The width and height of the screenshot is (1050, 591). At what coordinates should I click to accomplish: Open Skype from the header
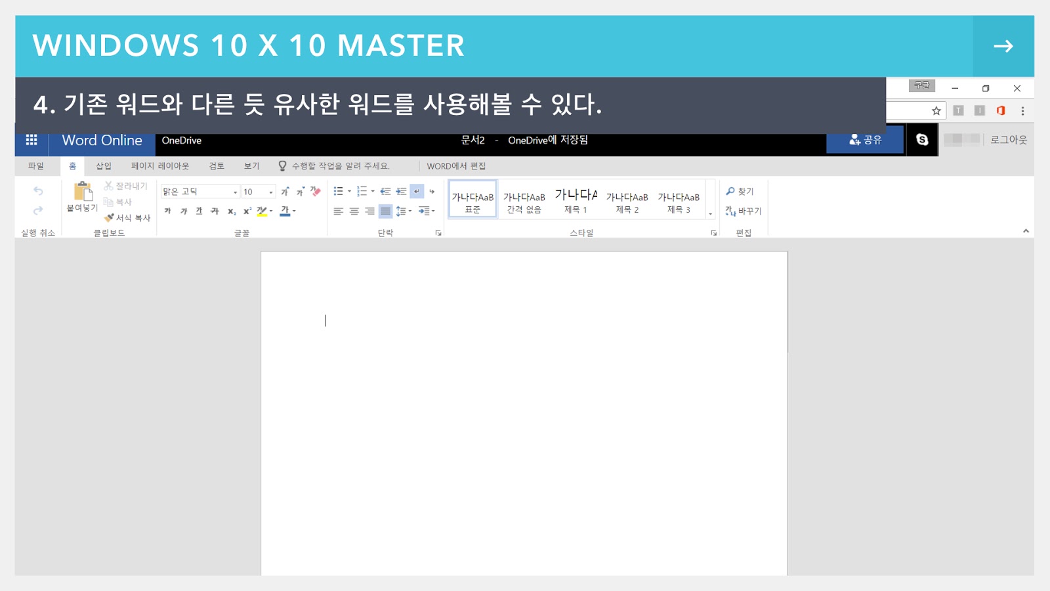[x=922, y=140]
